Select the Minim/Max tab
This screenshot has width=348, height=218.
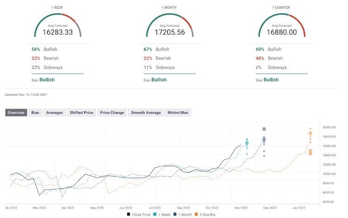tap(178, 112)
